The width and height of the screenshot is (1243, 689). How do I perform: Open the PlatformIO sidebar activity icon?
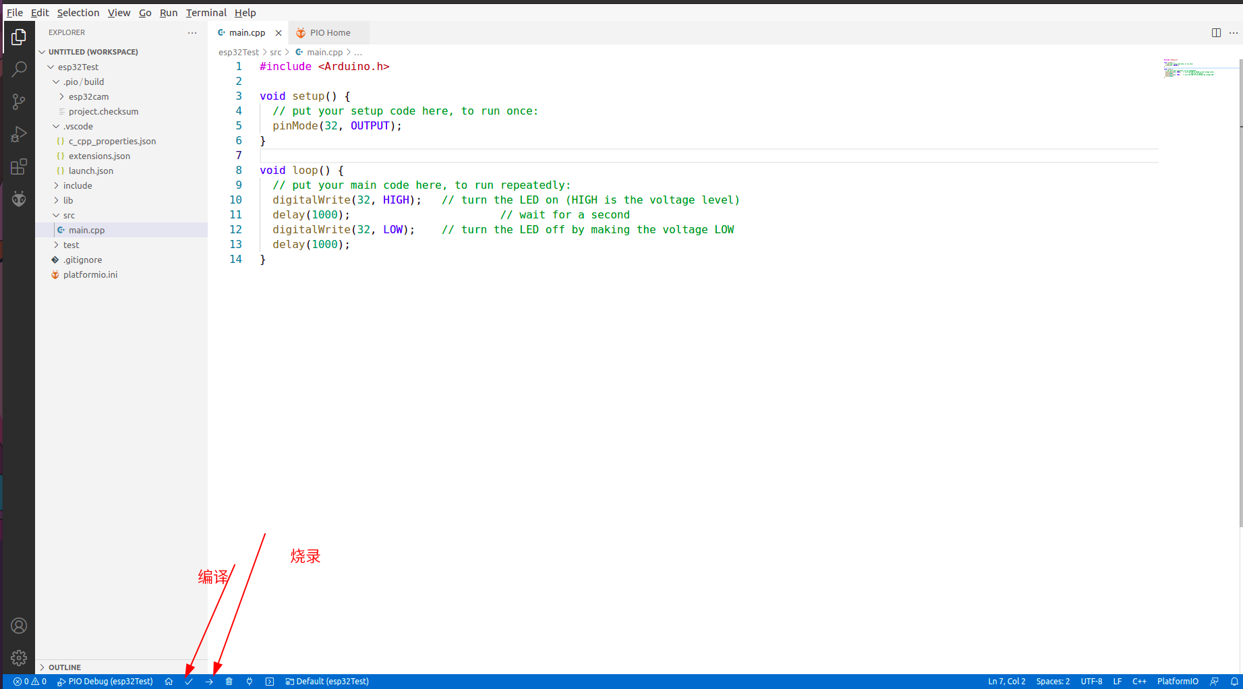click(x=19, y=199)
